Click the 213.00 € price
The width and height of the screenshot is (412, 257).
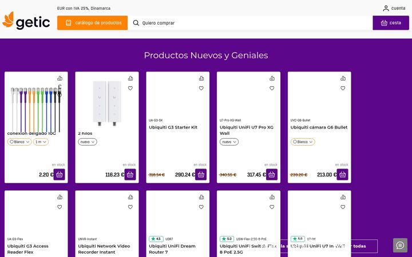click(327, 175)
